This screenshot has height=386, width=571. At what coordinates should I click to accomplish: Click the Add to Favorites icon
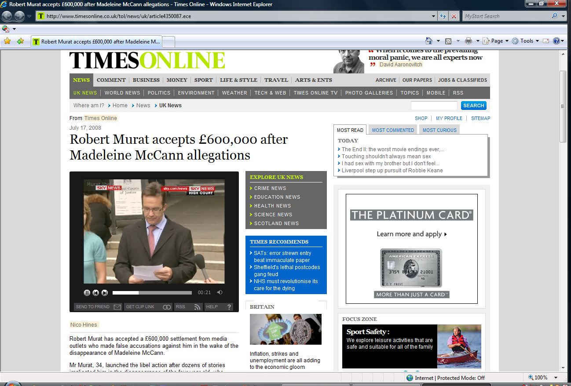tap(20, 41)
